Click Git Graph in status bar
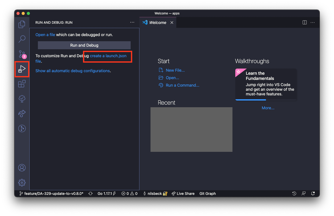Image resolution: width=334 pixels, height=216 pixels. point(207,194)
